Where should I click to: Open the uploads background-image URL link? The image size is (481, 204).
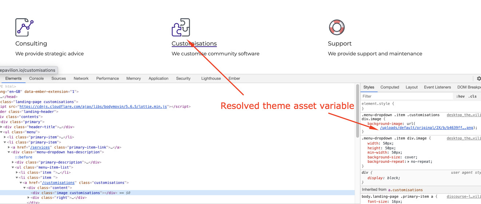pos(427,128)
